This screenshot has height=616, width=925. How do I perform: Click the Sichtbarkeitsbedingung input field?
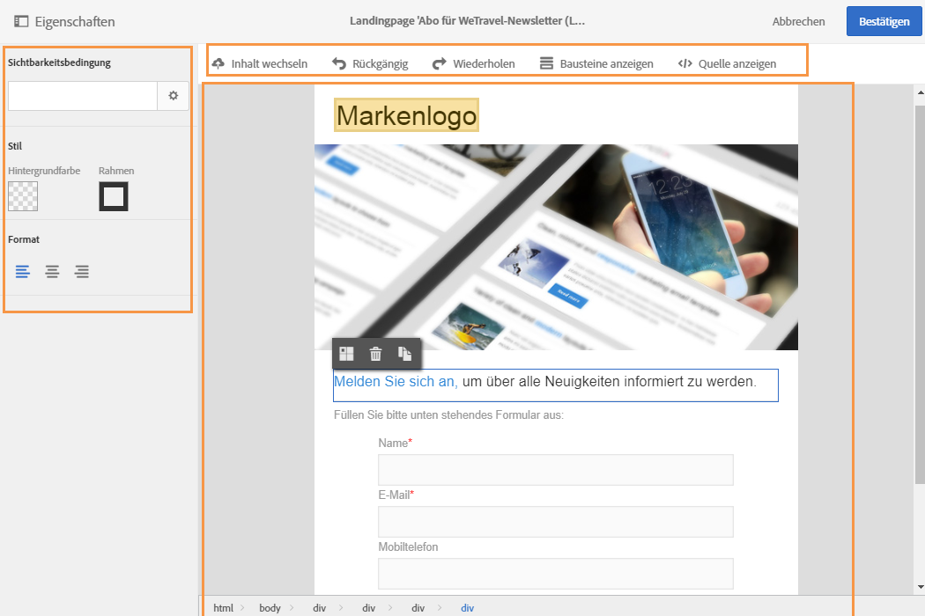(83, 96)
